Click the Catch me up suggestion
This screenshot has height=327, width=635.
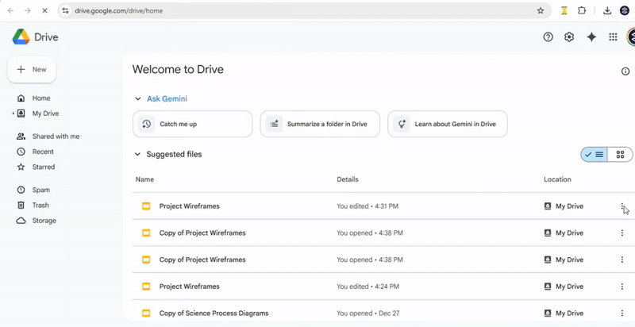(192, 124)
